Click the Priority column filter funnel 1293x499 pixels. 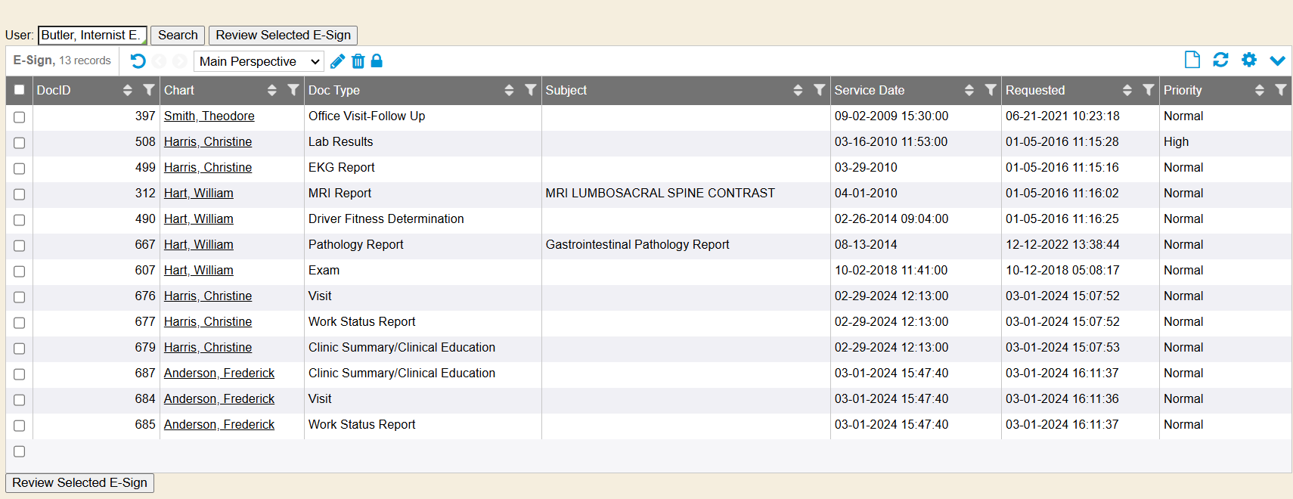pos(1280,90)
